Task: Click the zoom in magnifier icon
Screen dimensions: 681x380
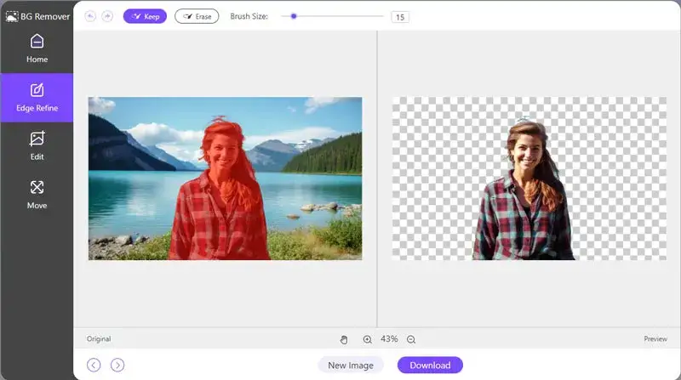Action: (368, 339)
